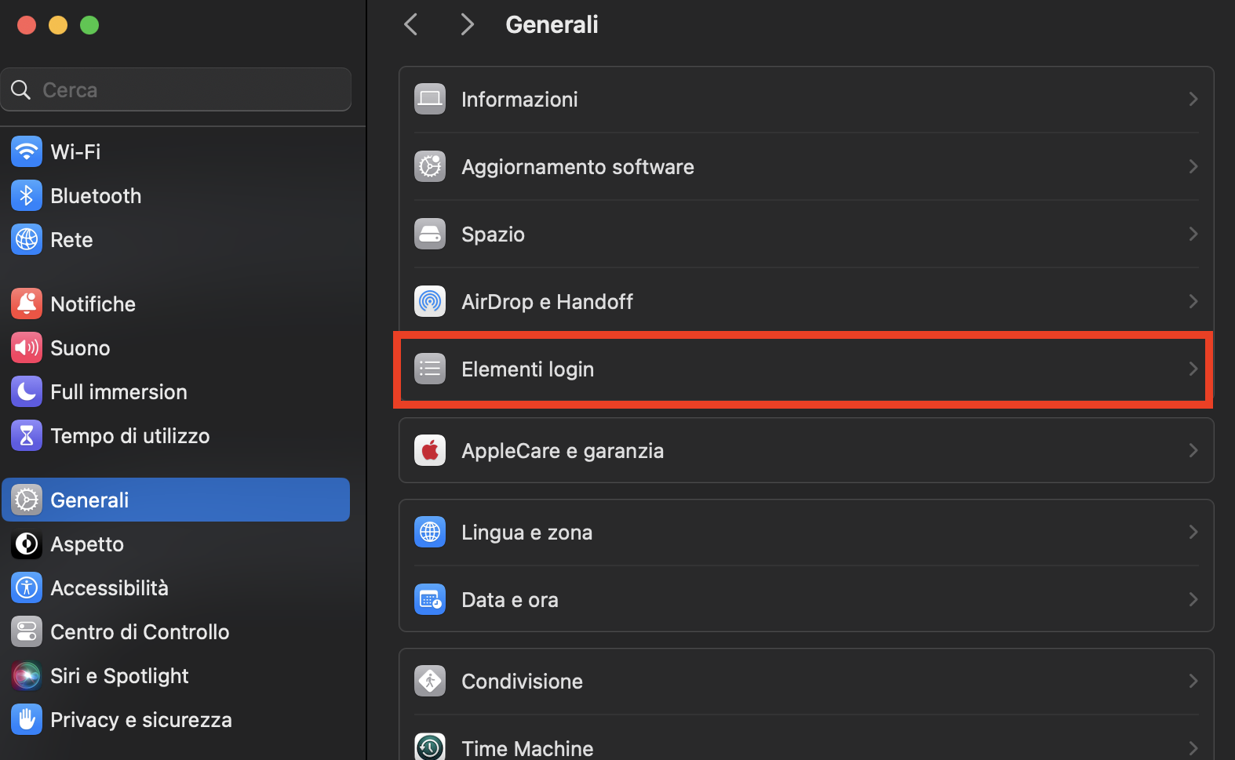The width and height of the screenshot is (1235, 760).
Task: Click the Time Machine clock icon
Action: coord(430,747)
